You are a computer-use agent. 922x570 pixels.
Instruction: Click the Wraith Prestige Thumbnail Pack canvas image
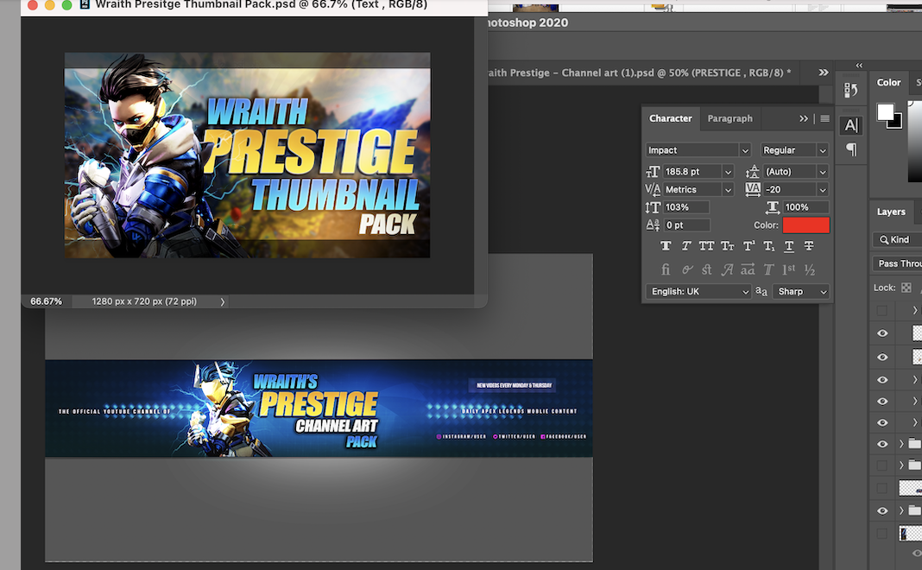tap(247, 155)
